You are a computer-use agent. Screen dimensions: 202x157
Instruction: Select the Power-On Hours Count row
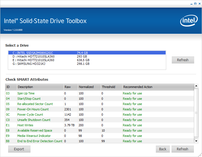99,109
